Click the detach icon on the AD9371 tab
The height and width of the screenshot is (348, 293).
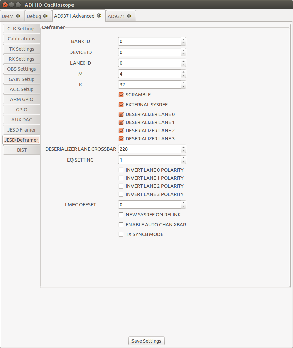(x=129, y=16)
